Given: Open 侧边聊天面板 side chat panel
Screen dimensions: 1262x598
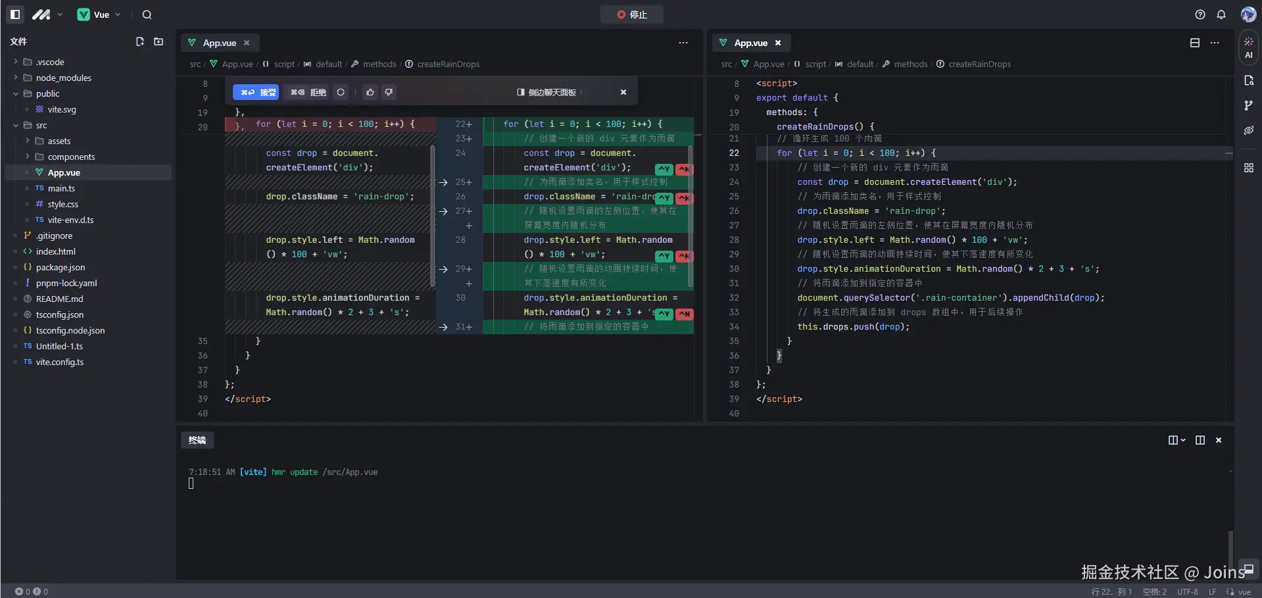Looking at the screenshot, I should pyautogui.click(x=546, y=92).
